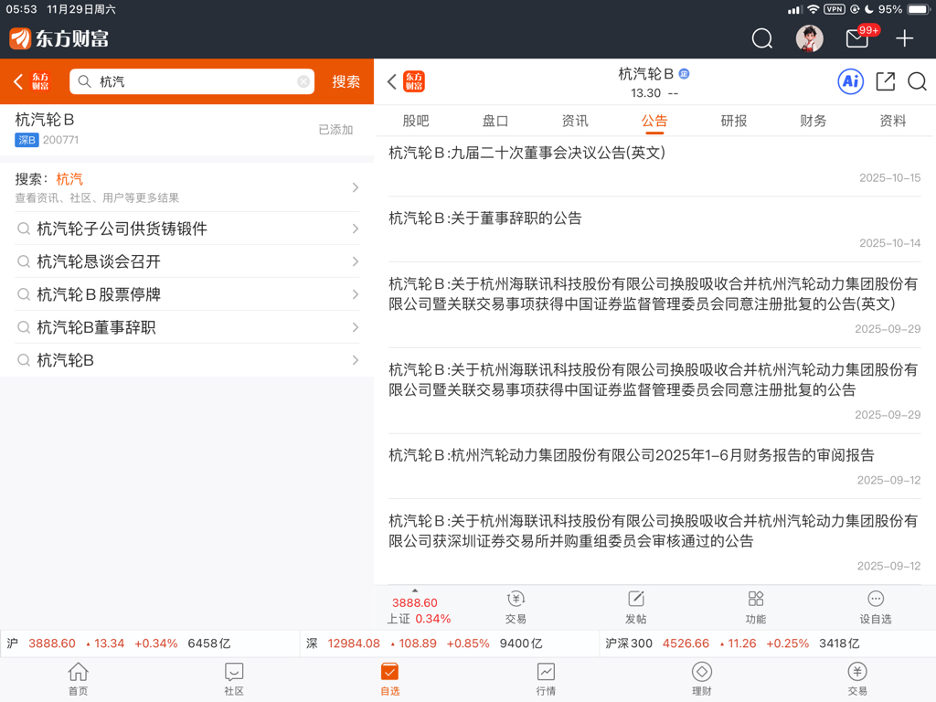The height and width of the screenshot is (702, 936).
Task: Tap the 已添加 status label
Action: [x=335, y=130]
